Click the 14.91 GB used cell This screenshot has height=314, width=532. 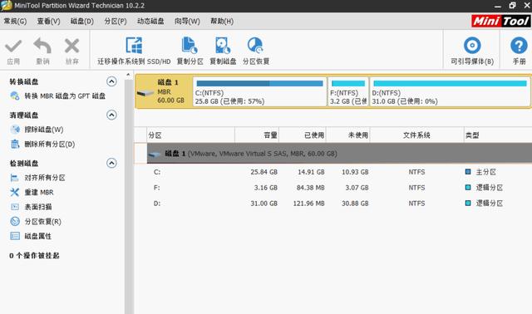[311, 172]
